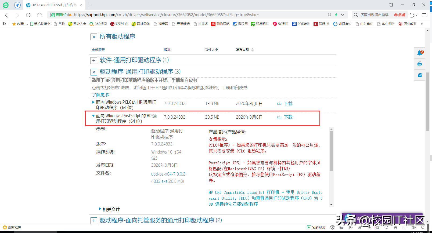Click the IE mode icon in status bar
This screenshot has height=233, width=432.
coord(395,227)
